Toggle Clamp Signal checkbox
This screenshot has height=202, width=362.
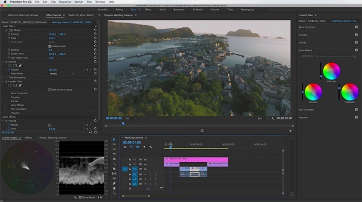click(x=80, y=197)
